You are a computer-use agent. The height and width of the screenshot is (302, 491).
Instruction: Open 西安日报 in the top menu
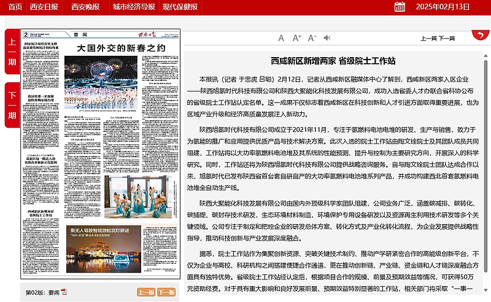point(44,7)
